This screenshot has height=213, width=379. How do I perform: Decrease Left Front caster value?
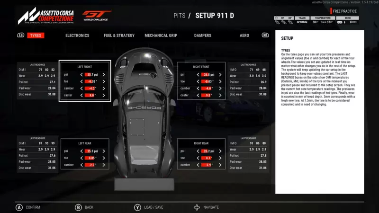(81, 95)
